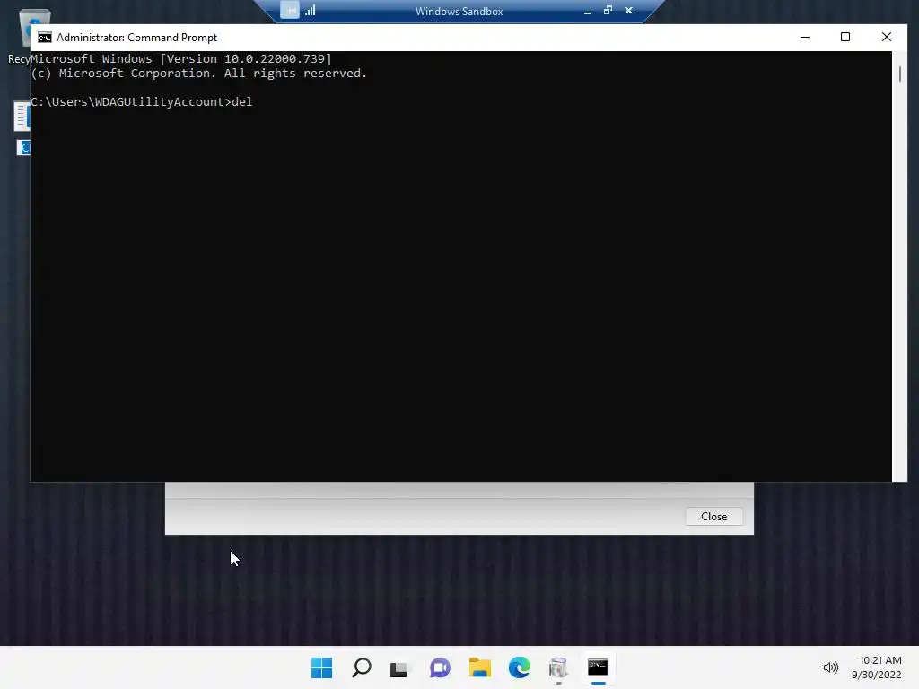Select the Command Prompt taskbar icon
This screenshot has height=689, width=919.
click(598, 667)
